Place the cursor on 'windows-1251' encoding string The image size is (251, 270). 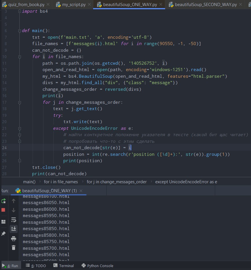[167, 70]
